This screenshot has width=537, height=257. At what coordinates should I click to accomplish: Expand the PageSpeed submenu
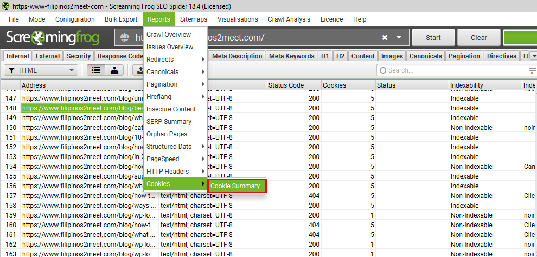[x=175, y=159]
